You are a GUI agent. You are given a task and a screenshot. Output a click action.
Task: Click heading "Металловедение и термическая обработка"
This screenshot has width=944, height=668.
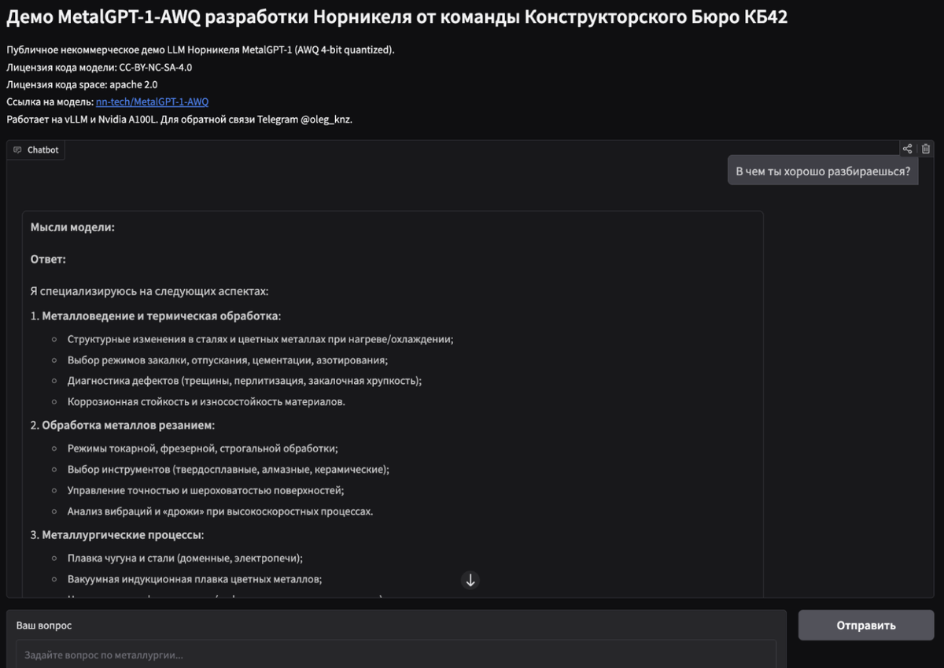160,316
